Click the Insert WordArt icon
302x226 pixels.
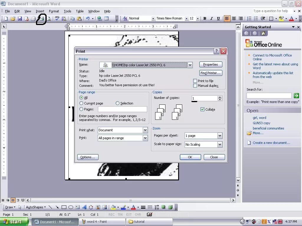84,207
